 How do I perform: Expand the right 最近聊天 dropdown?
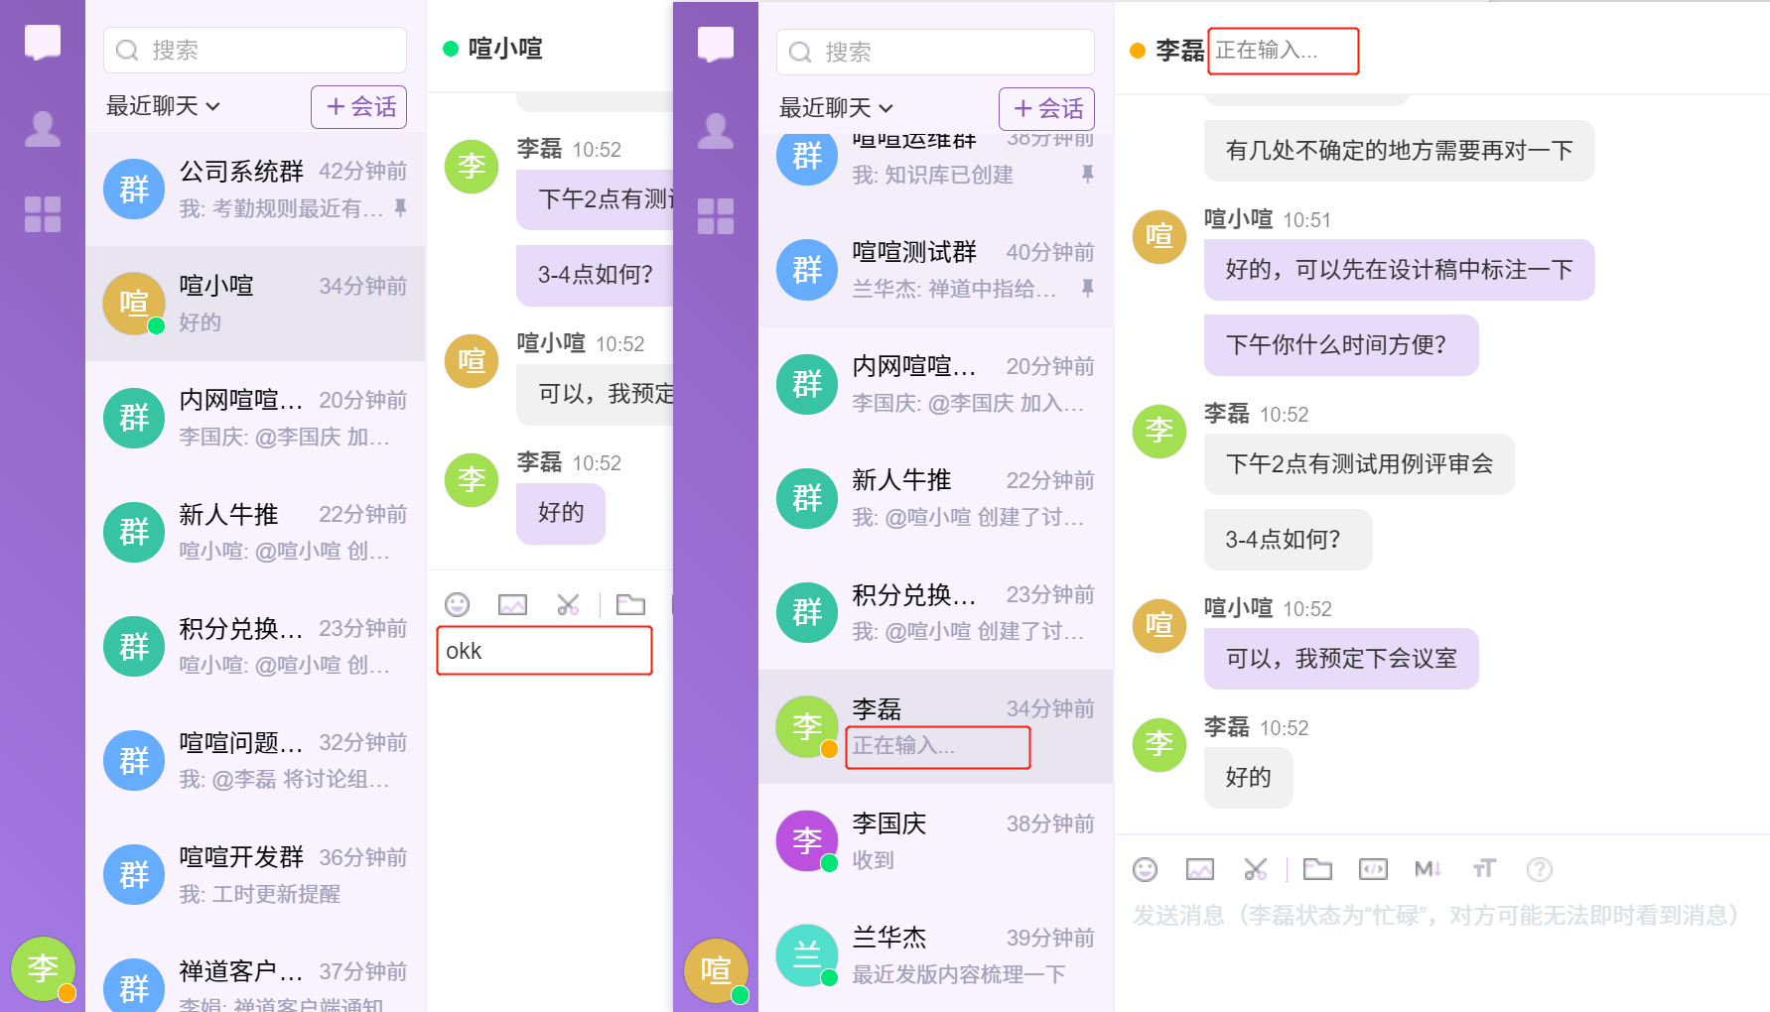pyautogui.click(x=836, y=108)
